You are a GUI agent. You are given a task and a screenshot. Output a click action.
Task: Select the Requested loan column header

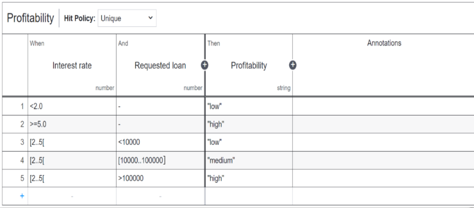pos(160,66)
